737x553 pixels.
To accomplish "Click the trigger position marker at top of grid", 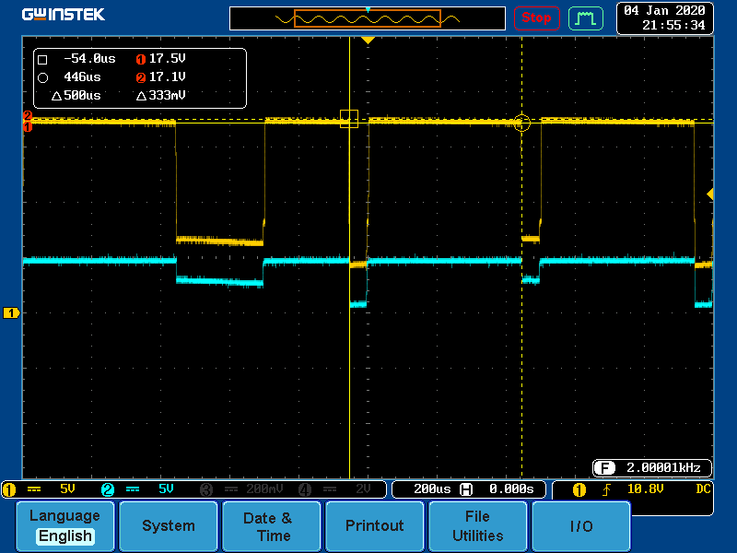I will tap(368, 41).
